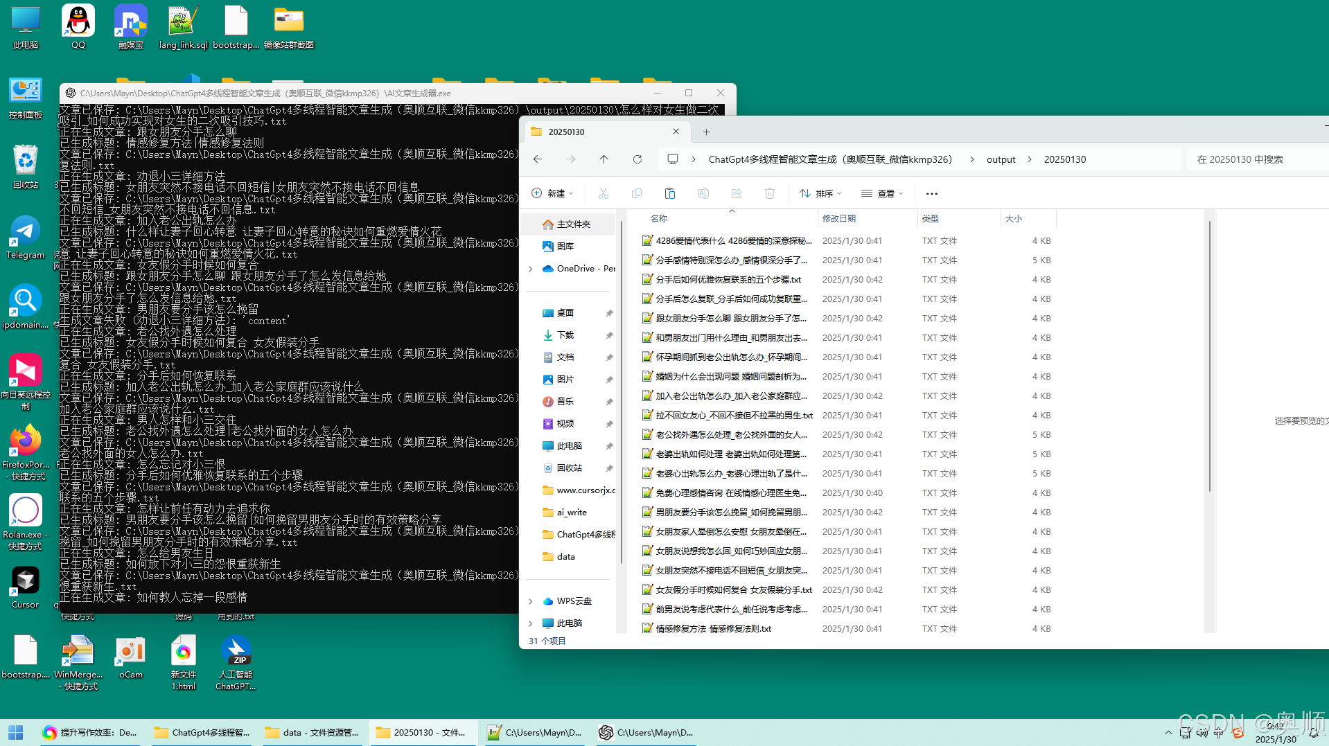The image size is (1329, 746).
Task: Open the 查看 view dropdown
Action: (x=882, y=193)
